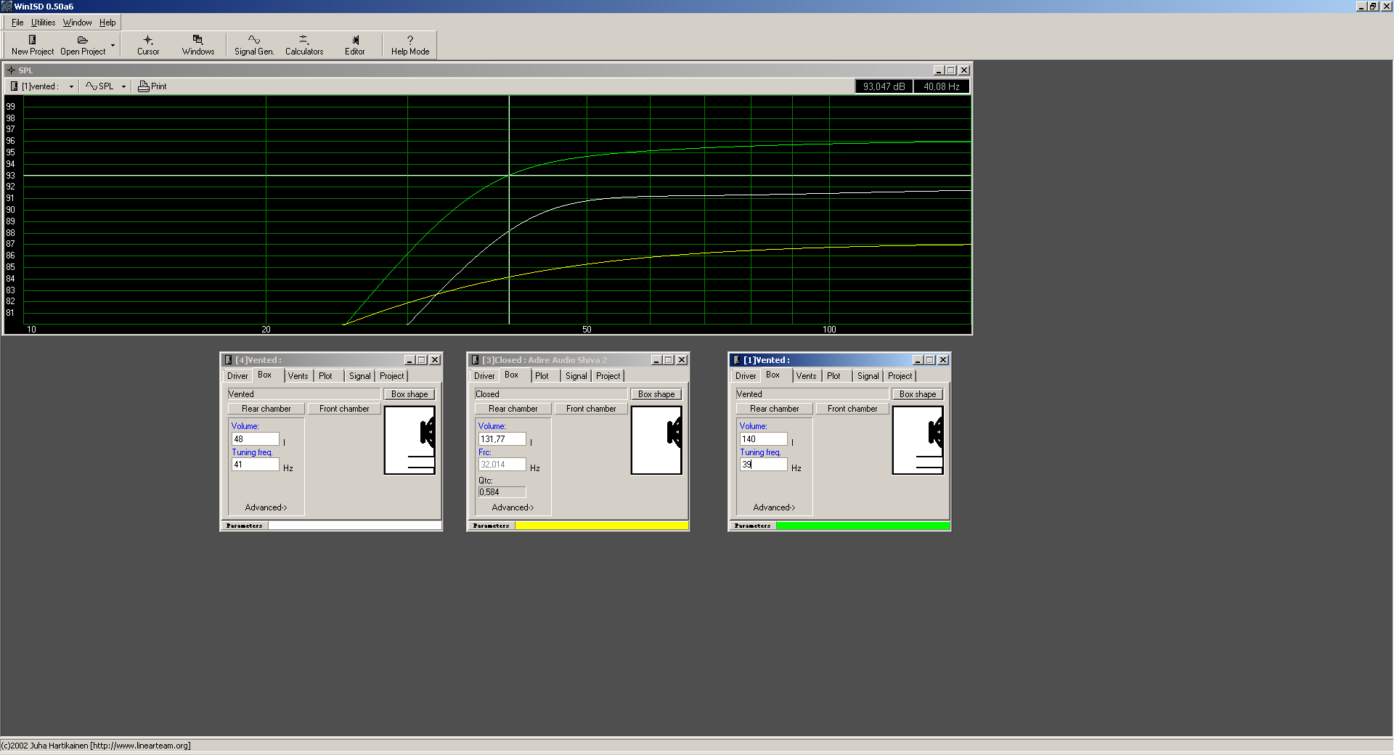Click Box shape button in [1]Vented window
This screenshot has width=1394, height=755.
click(917, 394)
